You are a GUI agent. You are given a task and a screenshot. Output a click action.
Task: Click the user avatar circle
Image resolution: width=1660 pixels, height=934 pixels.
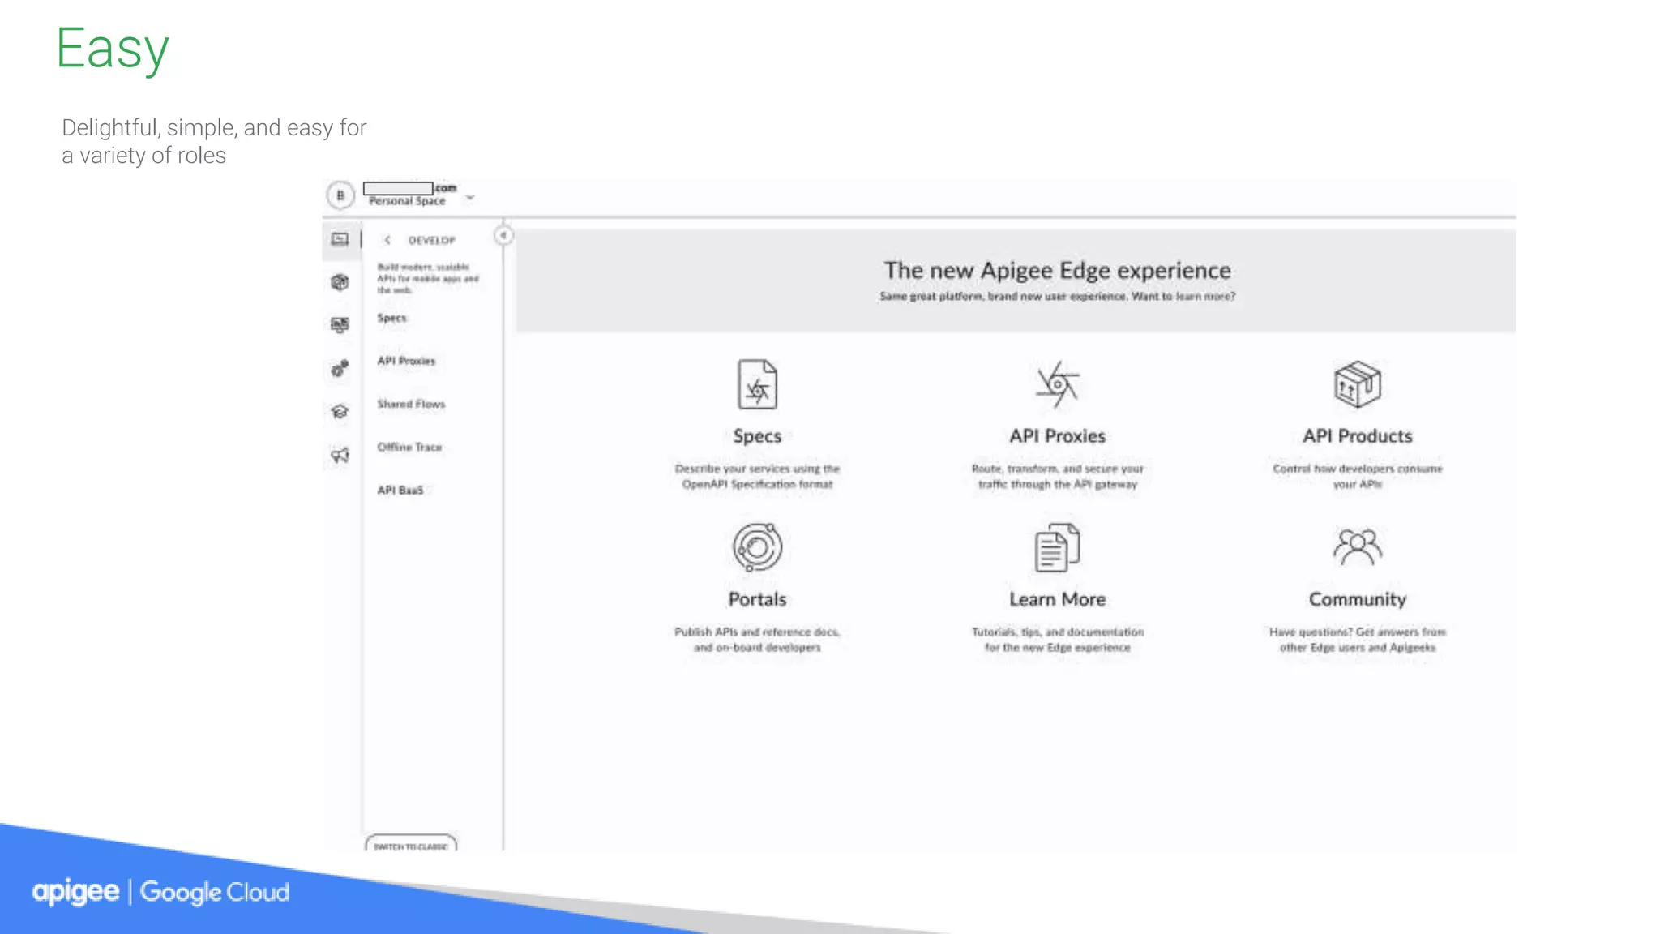(x=340, y=195)
